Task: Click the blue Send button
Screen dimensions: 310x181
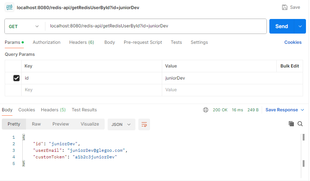Action: click(282, 26)
